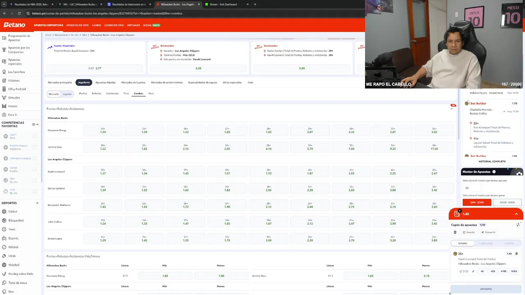Open Apuestas especiales sidebar icon
The image size is (525, 295).
coord(4,61)
